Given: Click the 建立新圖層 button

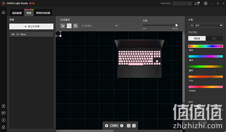Looking at the screenshot, I should coord(31,26).
